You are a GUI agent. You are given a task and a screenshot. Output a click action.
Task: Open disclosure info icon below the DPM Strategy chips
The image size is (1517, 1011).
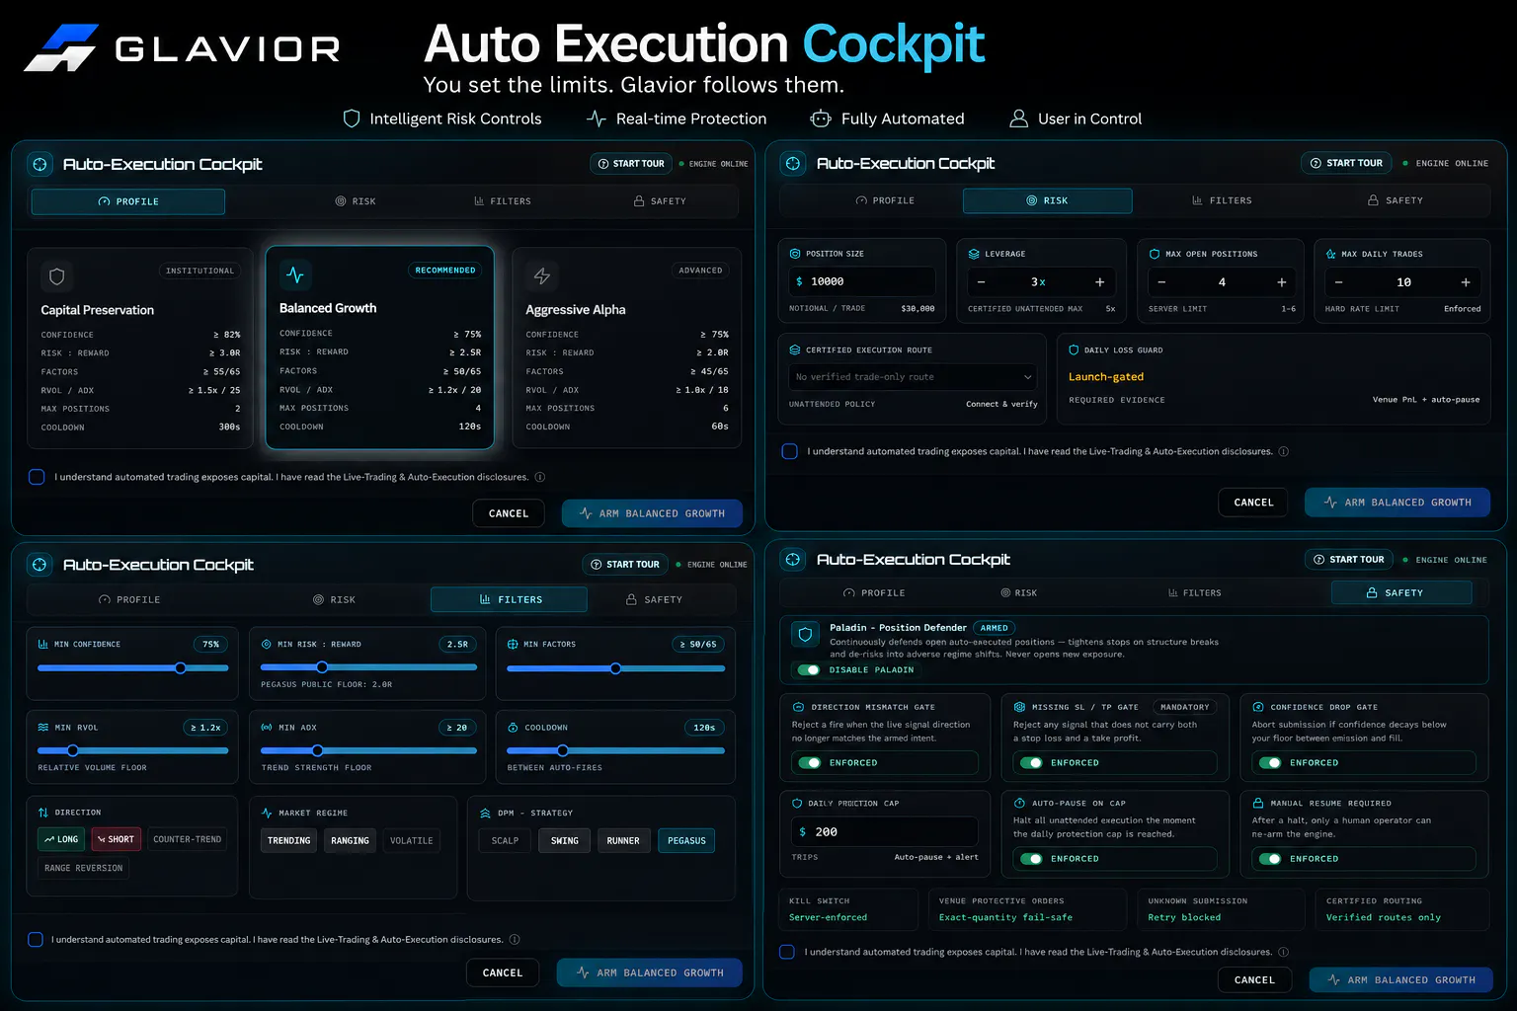tap(515, 940)
